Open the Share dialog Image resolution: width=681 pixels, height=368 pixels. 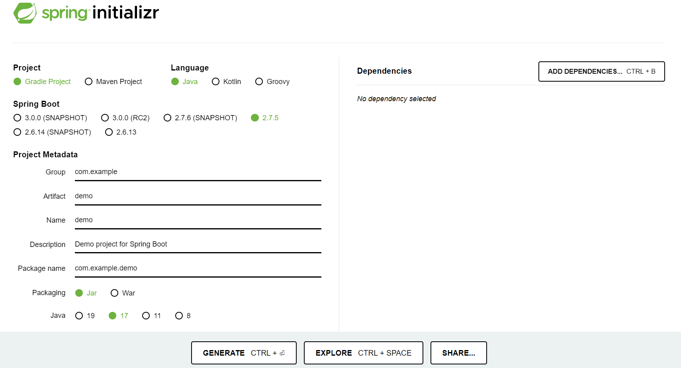pyautogui.click(x=459, y=353)
